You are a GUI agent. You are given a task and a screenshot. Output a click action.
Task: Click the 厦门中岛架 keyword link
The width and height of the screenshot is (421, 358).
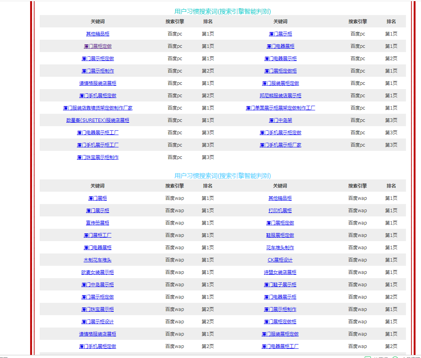point(280,120)
